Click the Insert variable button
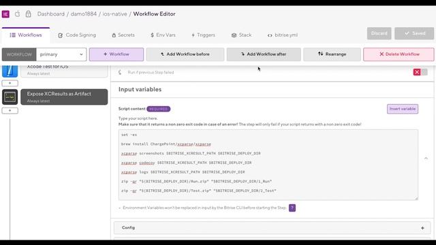The width and height of the screenshot is (436, 245). click(403, 109)
